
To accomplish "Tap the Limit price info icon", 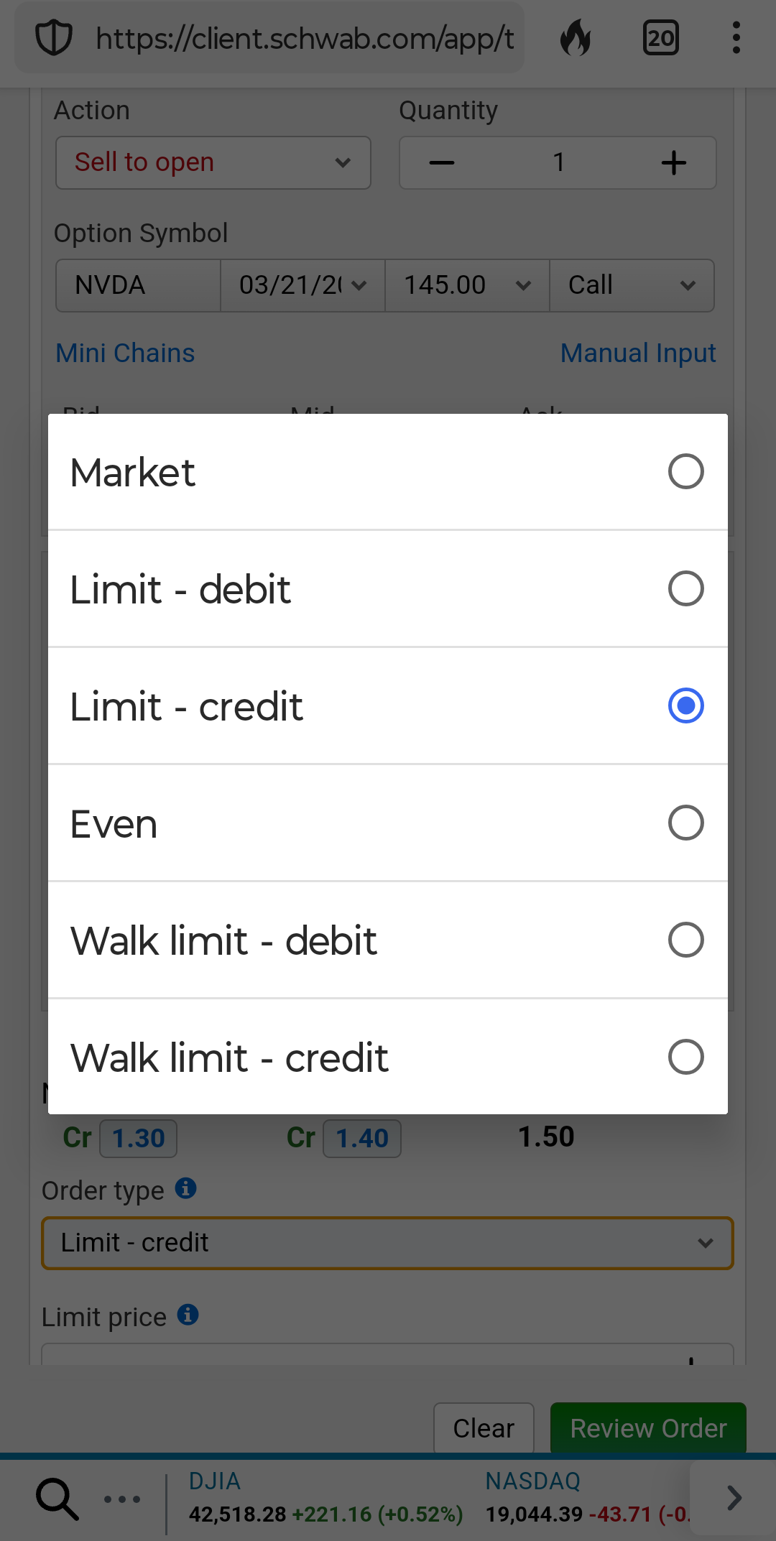I will coord(188,1315).
